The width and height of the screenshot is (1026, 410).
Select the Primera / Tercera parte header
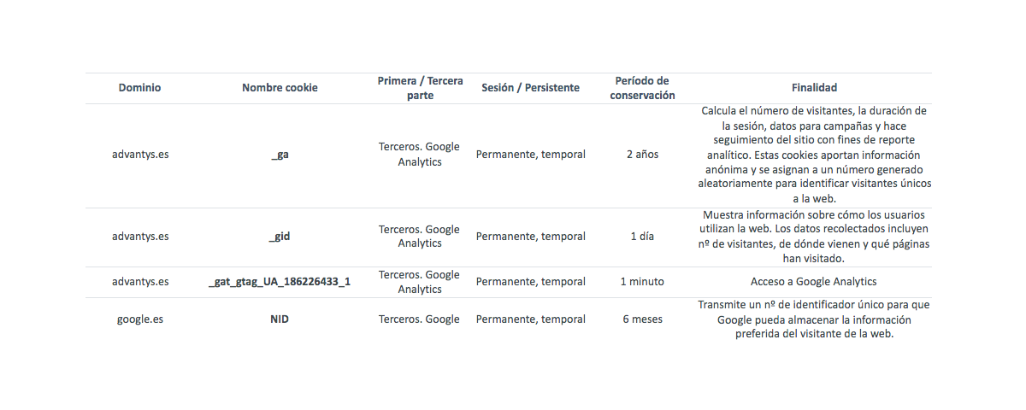pyautogui.click(x=420, y=88)
